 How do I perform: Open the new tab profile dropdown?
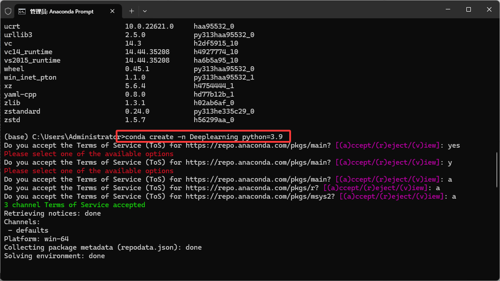(x=145, y=11)
